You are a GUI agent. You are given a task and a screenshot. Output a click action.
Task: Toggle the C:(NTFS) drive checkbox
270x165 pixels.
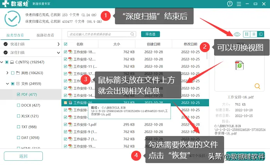coord(7,62)
